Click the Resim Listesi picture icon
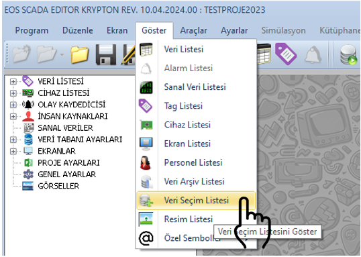This screenshot has width=361, height=257. pyautogui.click(x=146, y=219)
